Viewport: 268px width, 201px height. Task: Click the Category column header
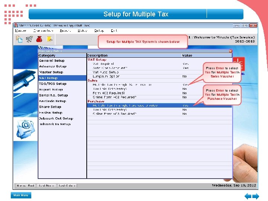pos(63,55)
